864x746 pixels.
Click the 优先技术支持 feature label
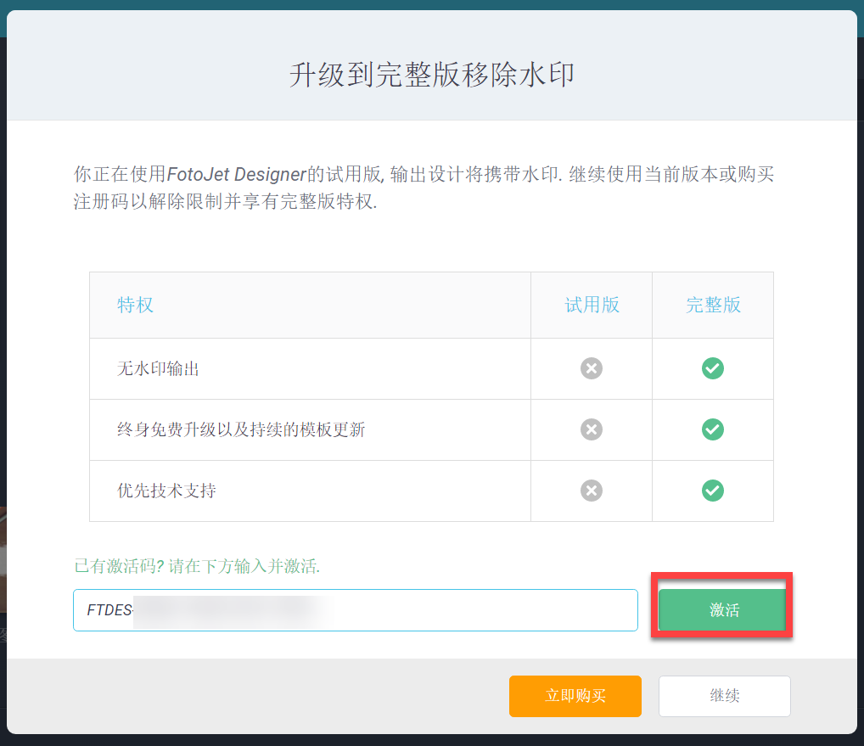pyautogui.click(x=166, y=491)
